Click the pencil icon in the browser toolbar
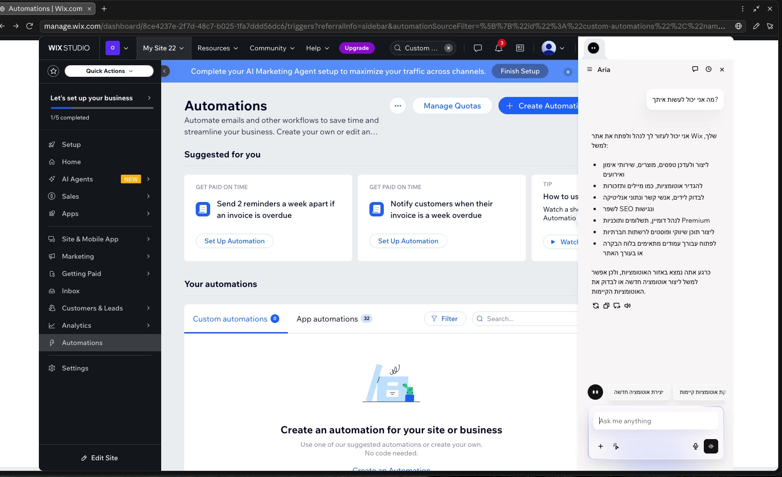Viewport: 782px width, 477px height. (756, 26)
